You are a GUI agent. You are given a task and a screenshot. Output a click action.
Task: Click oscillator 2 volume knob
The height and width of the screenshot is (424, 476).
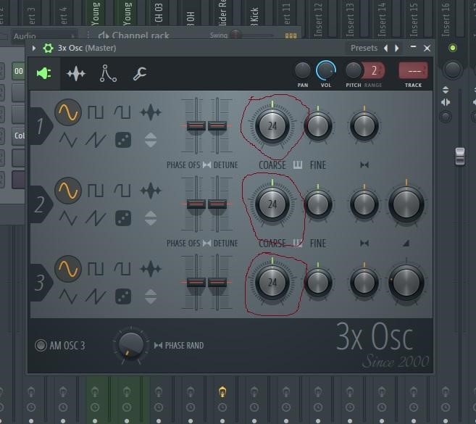click(x=406, y=204)
